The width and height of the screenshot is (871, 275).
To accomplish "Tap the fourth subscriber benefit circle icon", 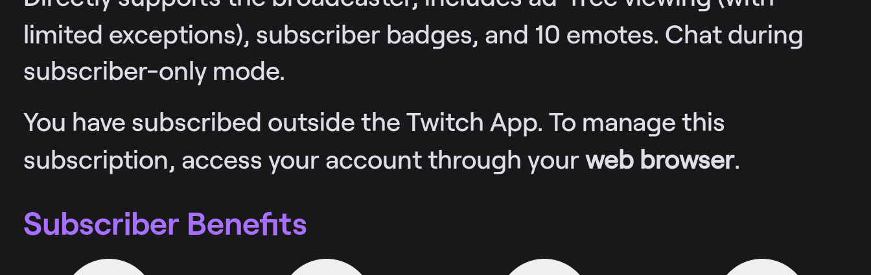I will [762, 267].
